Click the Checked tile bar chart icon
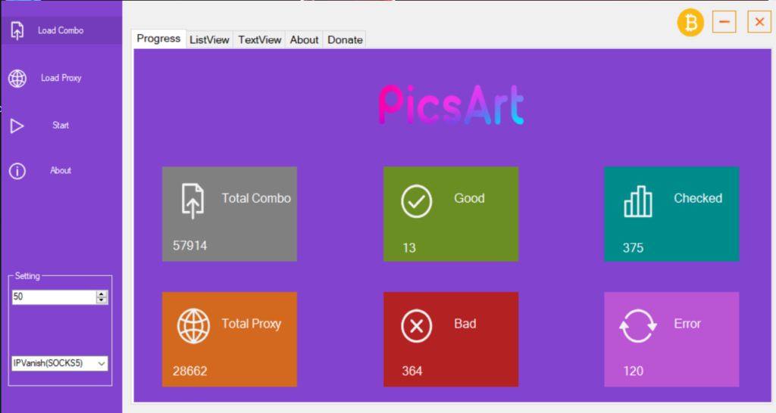This screenshot has height=413, width=776. pyautogui.click(x=638, y=201)
